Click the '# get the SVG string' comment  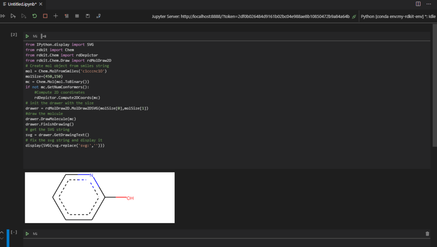(x=47, y=129)
